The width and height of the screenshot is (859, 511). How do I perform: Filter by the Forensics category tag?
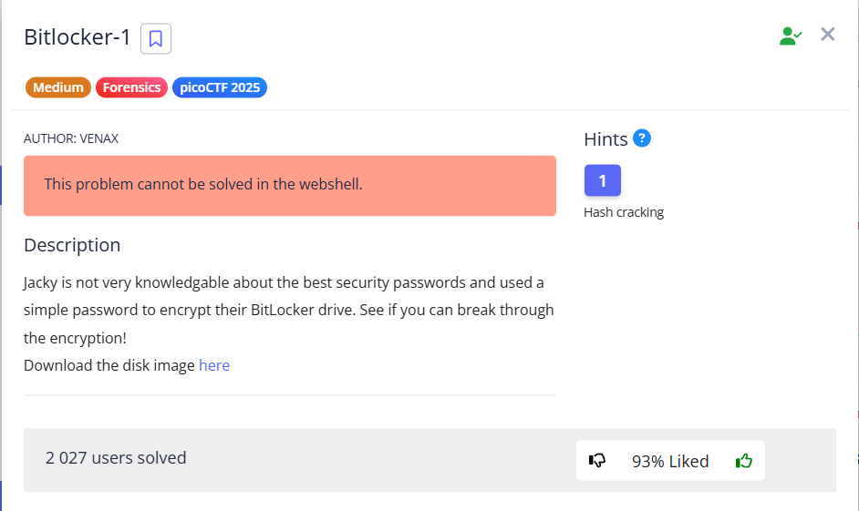tap(131, 87)
